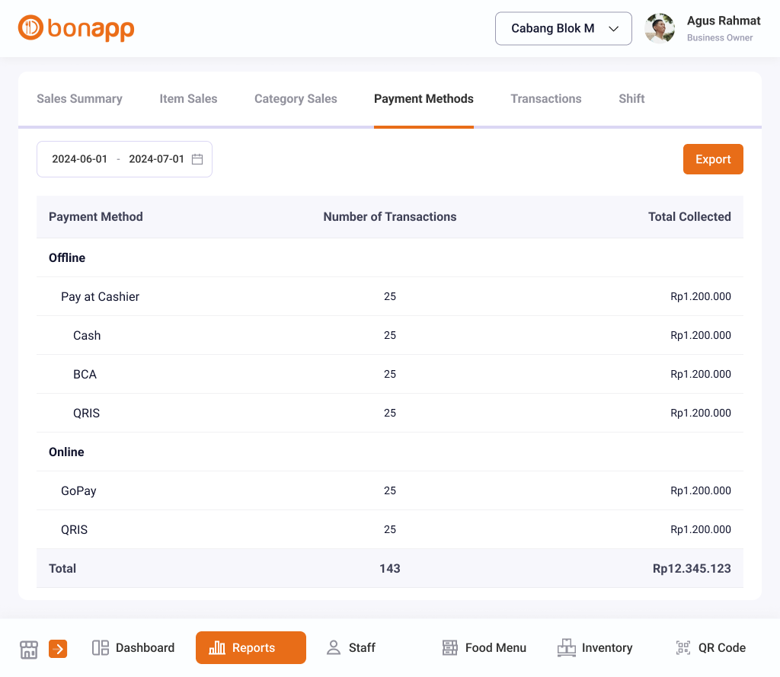Select the BCA row label

click(x=85, y=374)
